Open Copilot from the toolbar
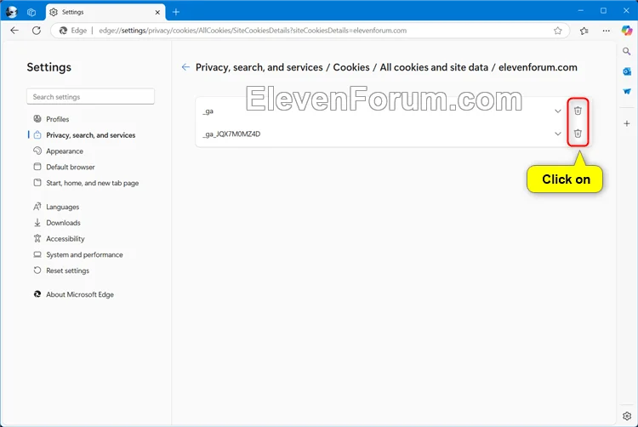This screenshot has height=427, width=638. (627, 31)
